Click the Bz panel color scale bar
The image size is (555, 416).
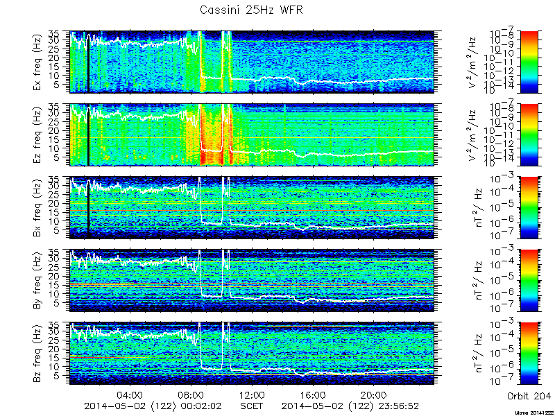pos(529,354)
